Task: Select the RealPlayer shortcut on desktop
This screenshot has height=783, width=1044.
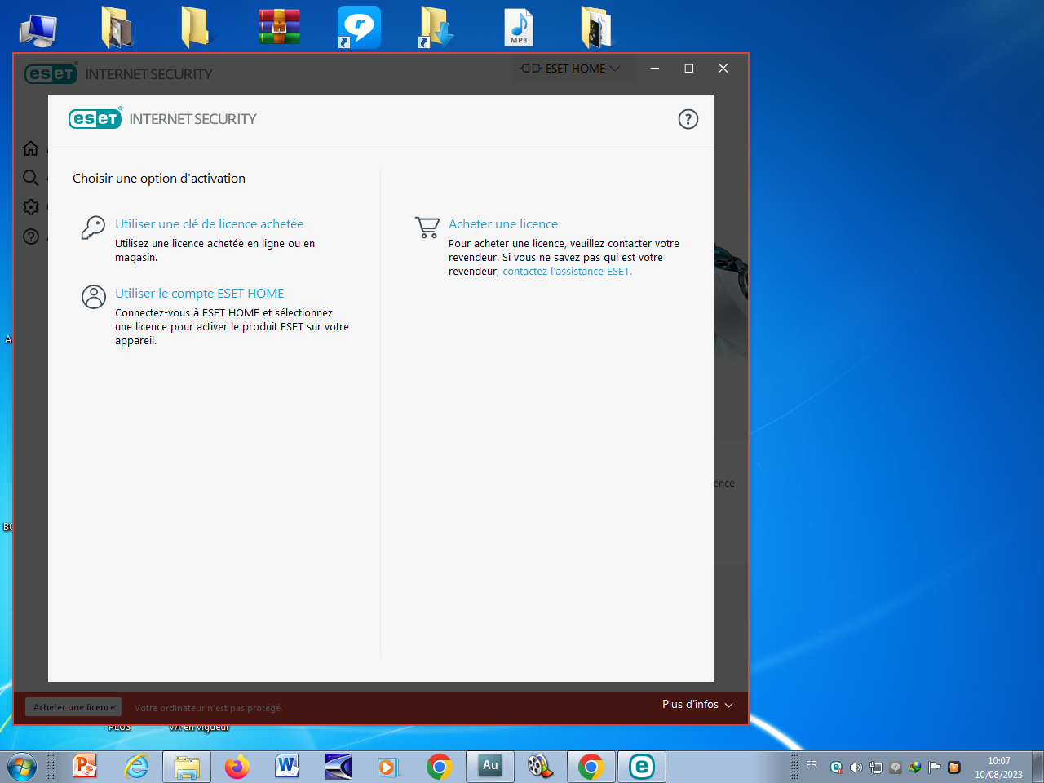Action: [359, 27]
